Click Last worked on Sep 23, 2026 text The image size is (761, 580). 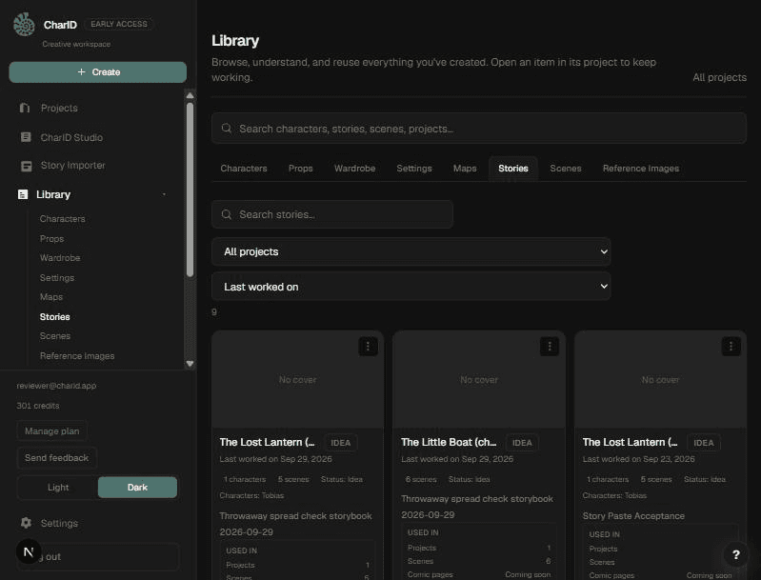pyautogui.click(x=638, y=459)
